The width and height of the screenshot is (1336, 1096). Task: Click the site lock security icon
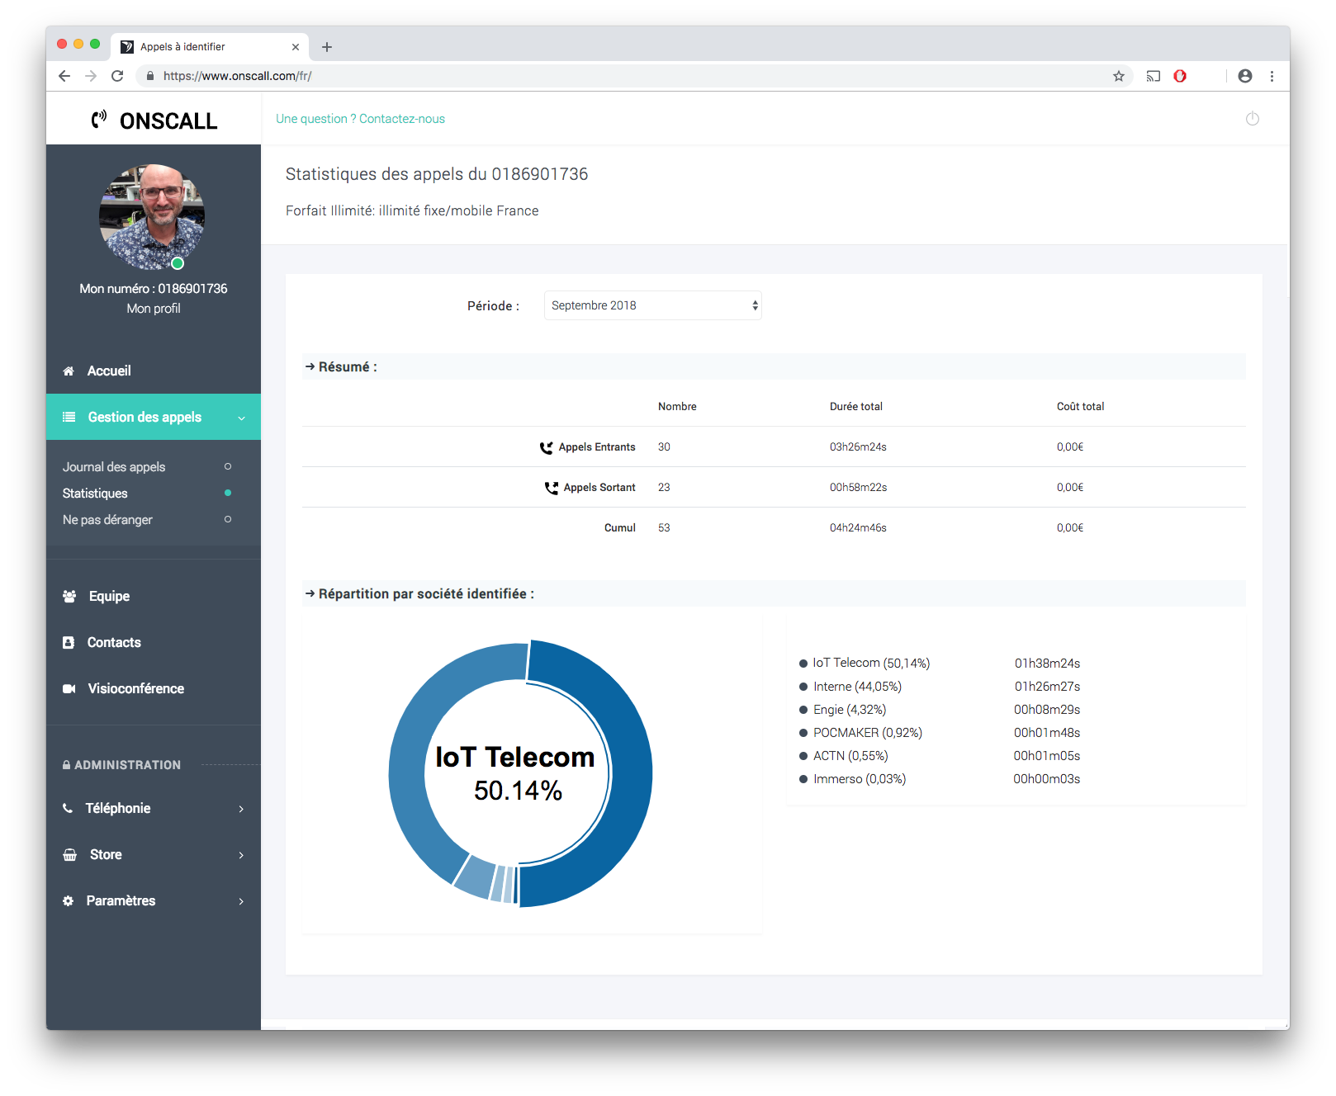(150, 76)
